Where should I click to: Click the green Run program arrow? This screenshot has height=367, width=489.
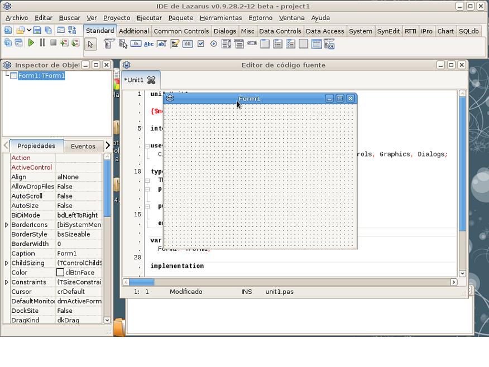tap(31, 43)
